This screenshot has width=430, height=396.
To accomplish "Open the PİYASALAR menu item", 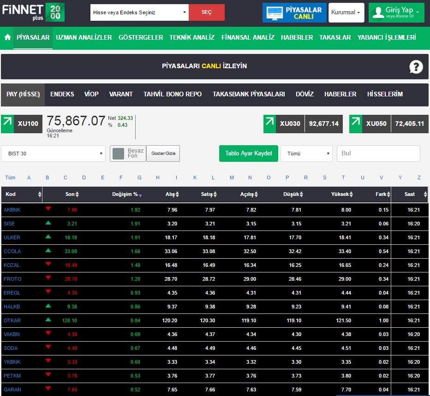I will (x=33, y=37).
